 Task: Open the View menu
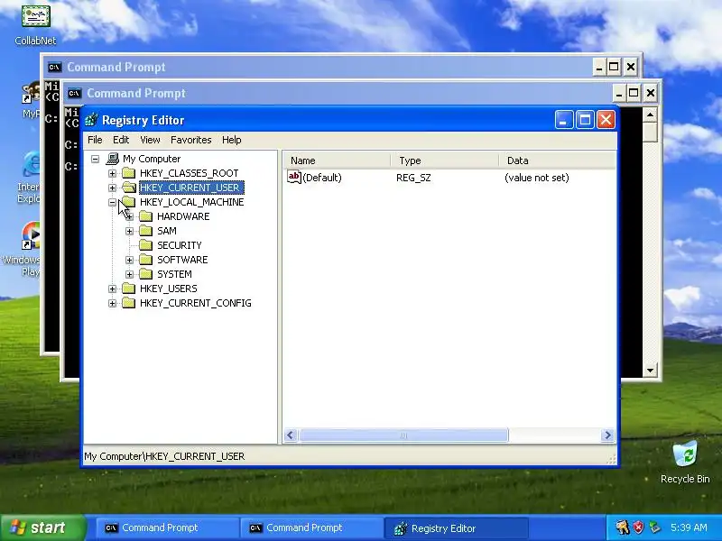[150, 140]
